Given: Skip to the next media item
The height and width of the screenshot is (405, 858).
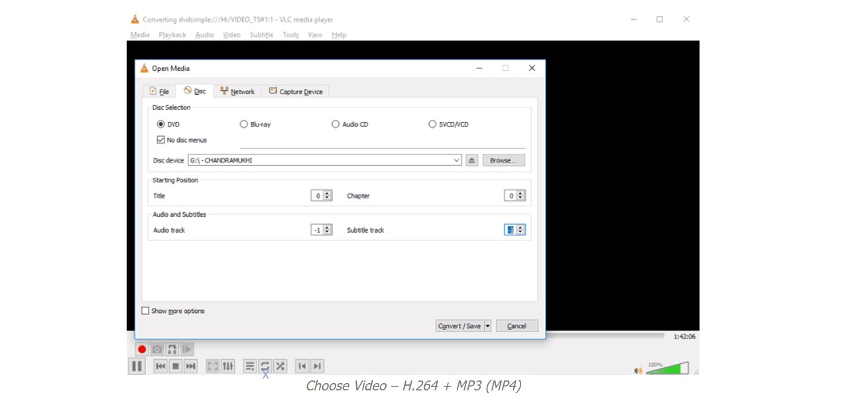Looking at the screenshot, I should point(191,366).
